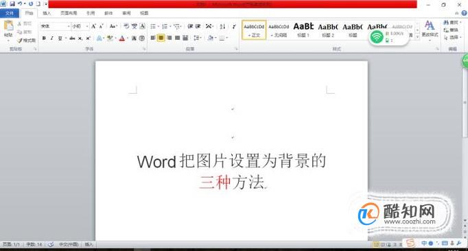Image resolution: width=468 pixels, height=251 pixels.
Task: Click the Sort icon in the paragraph group
Action: [222, 27]
